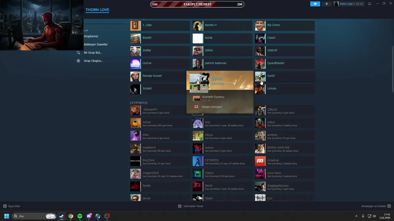The image size is (394, 221).
Task: Open Alisya's profile entry
Action: pos(222,136)
